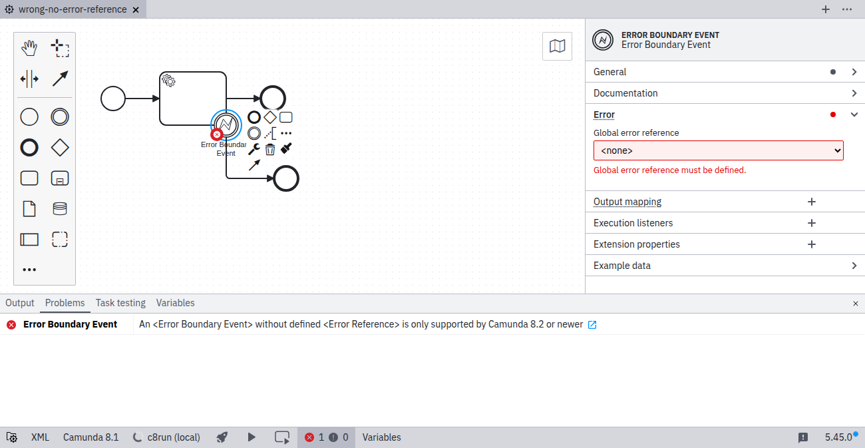Collapse the Error section
The width and height of the screenshot is (865, 448).
pyautogui.click(x=854, y=114)
